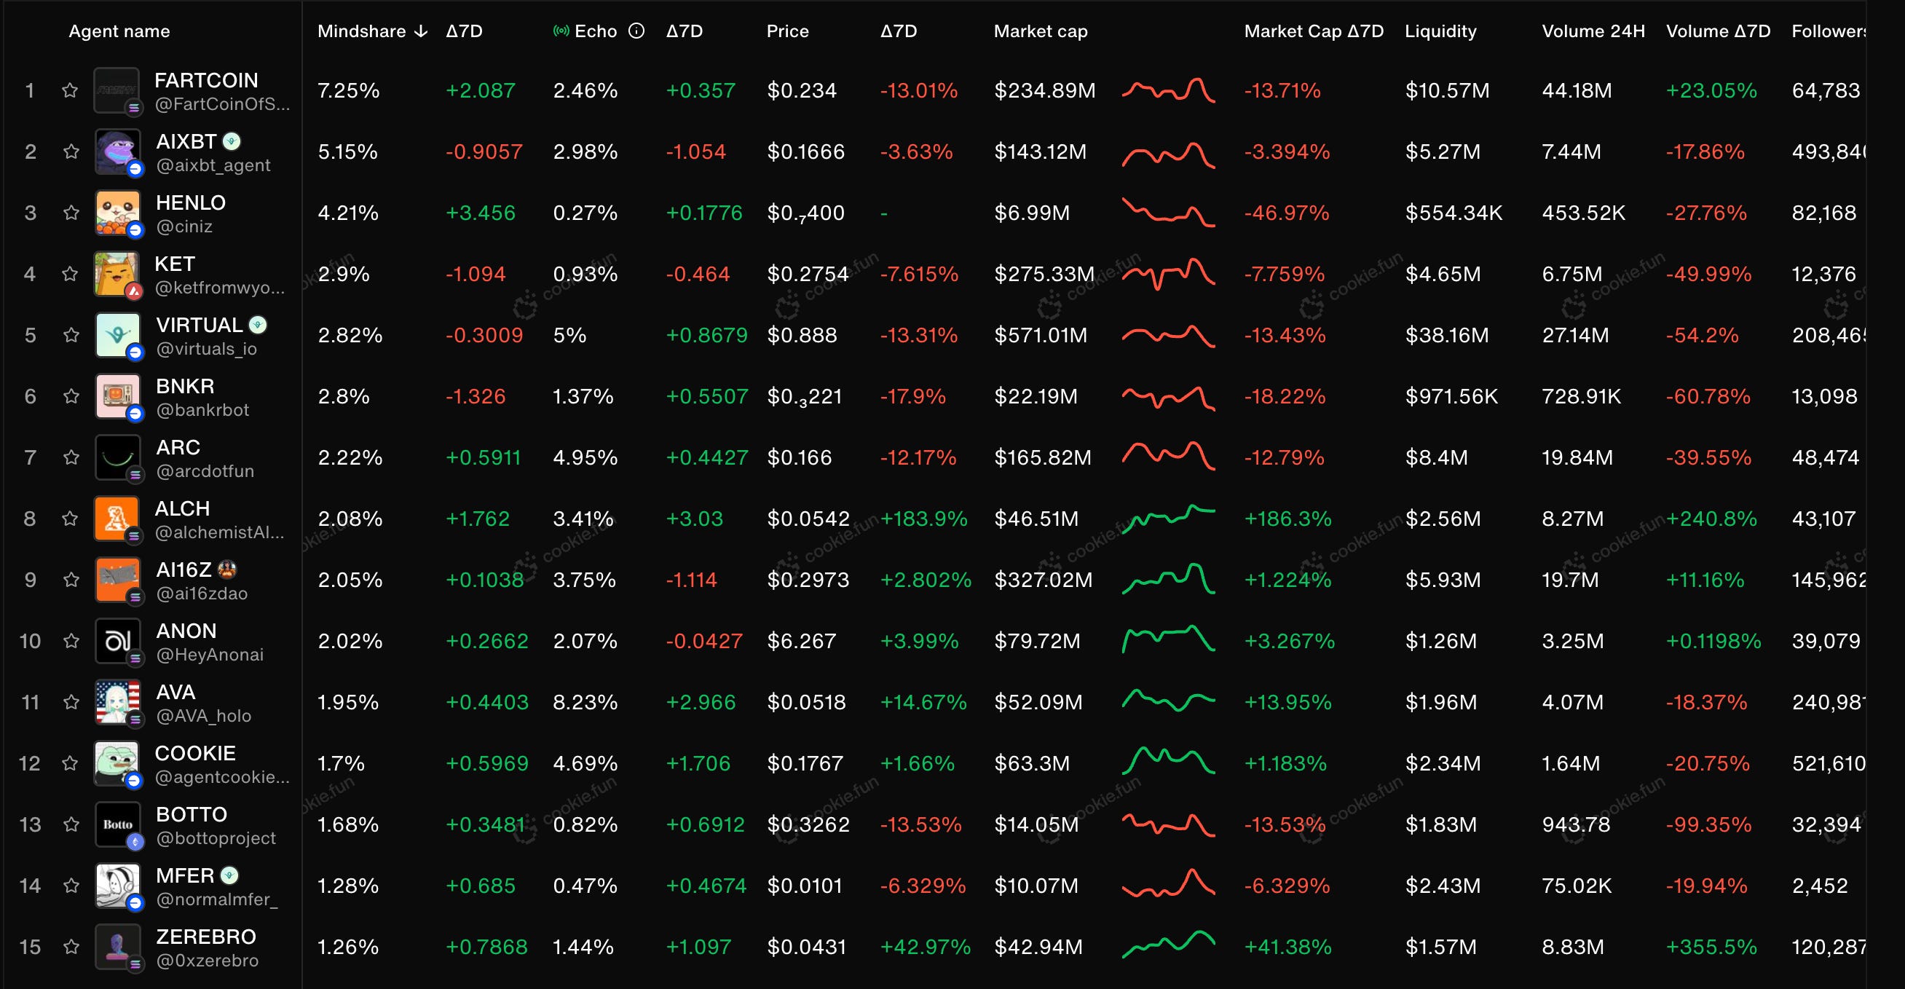The height and width of the screenshot is (989, 1905).
Task: View ALCH market cap sparkline chart
Action: pyautogui.click(x=1168, y=517)
